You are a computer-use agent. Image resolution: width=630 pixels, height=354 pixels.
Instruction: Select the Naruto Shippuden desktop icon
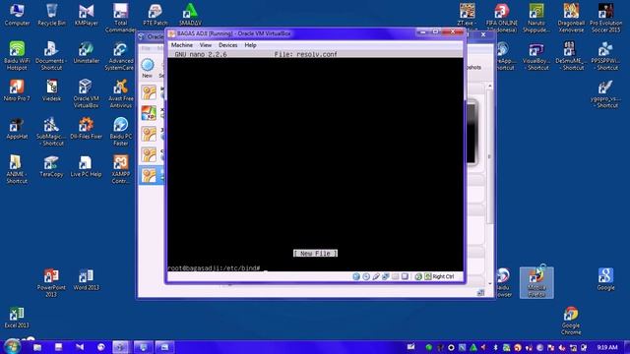click(x=536, y=18)
